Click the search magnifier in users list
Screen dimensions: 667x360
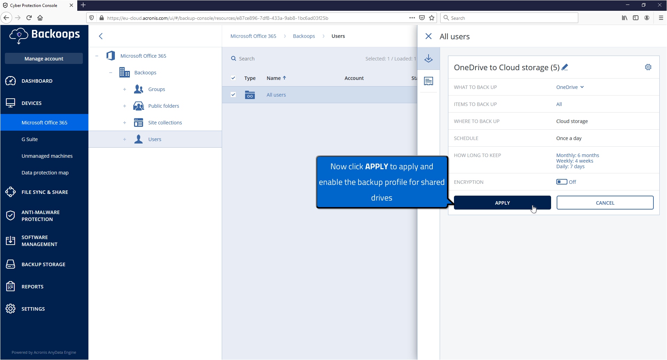pyautogui.click(x=234, y=58)
